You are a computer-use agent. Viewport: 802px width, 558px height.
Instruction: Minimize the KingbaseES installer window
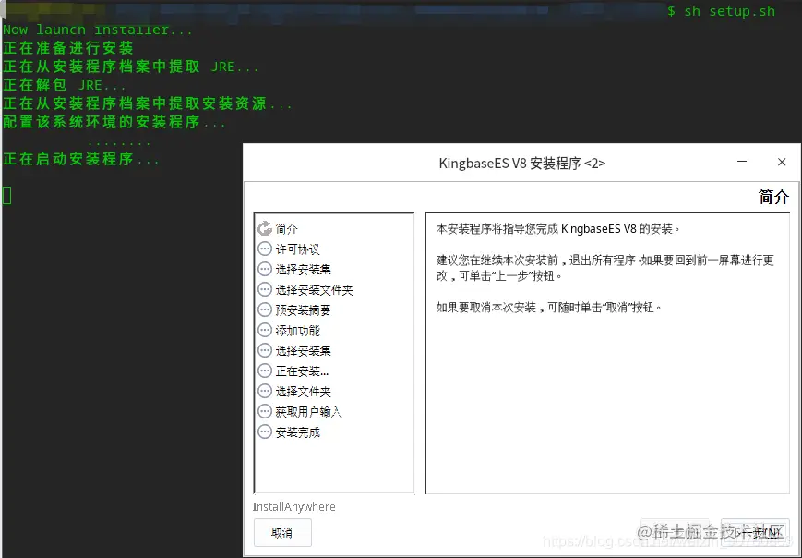click(x=741, y=162)
